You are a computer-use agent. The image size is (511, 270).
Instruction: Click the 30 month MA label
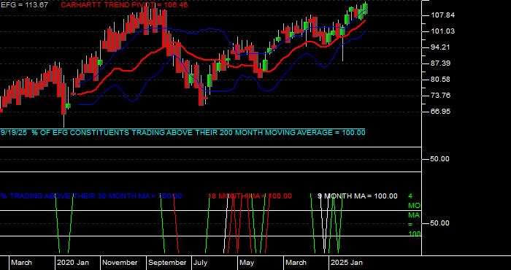click(x=91, y=196)
